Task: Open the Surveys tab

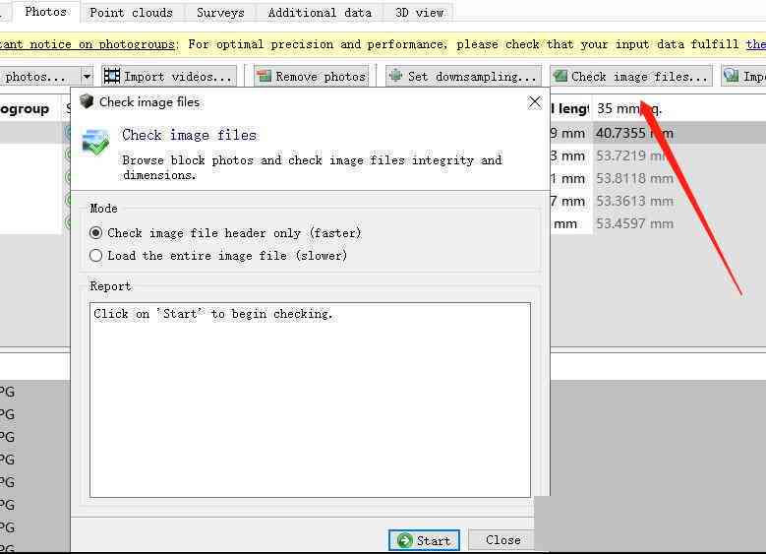Action: [x=220, y=13]
